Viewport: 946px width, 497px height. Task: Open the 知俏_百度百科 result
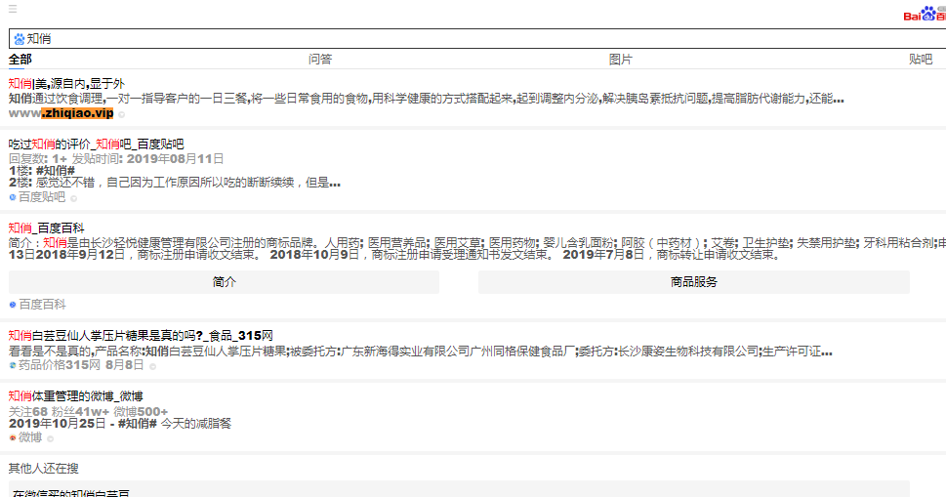click(47, 228)
